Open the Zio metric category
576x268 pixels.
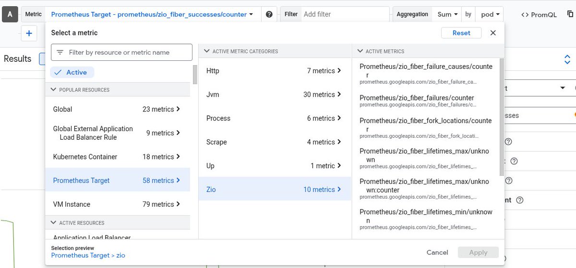275,190
